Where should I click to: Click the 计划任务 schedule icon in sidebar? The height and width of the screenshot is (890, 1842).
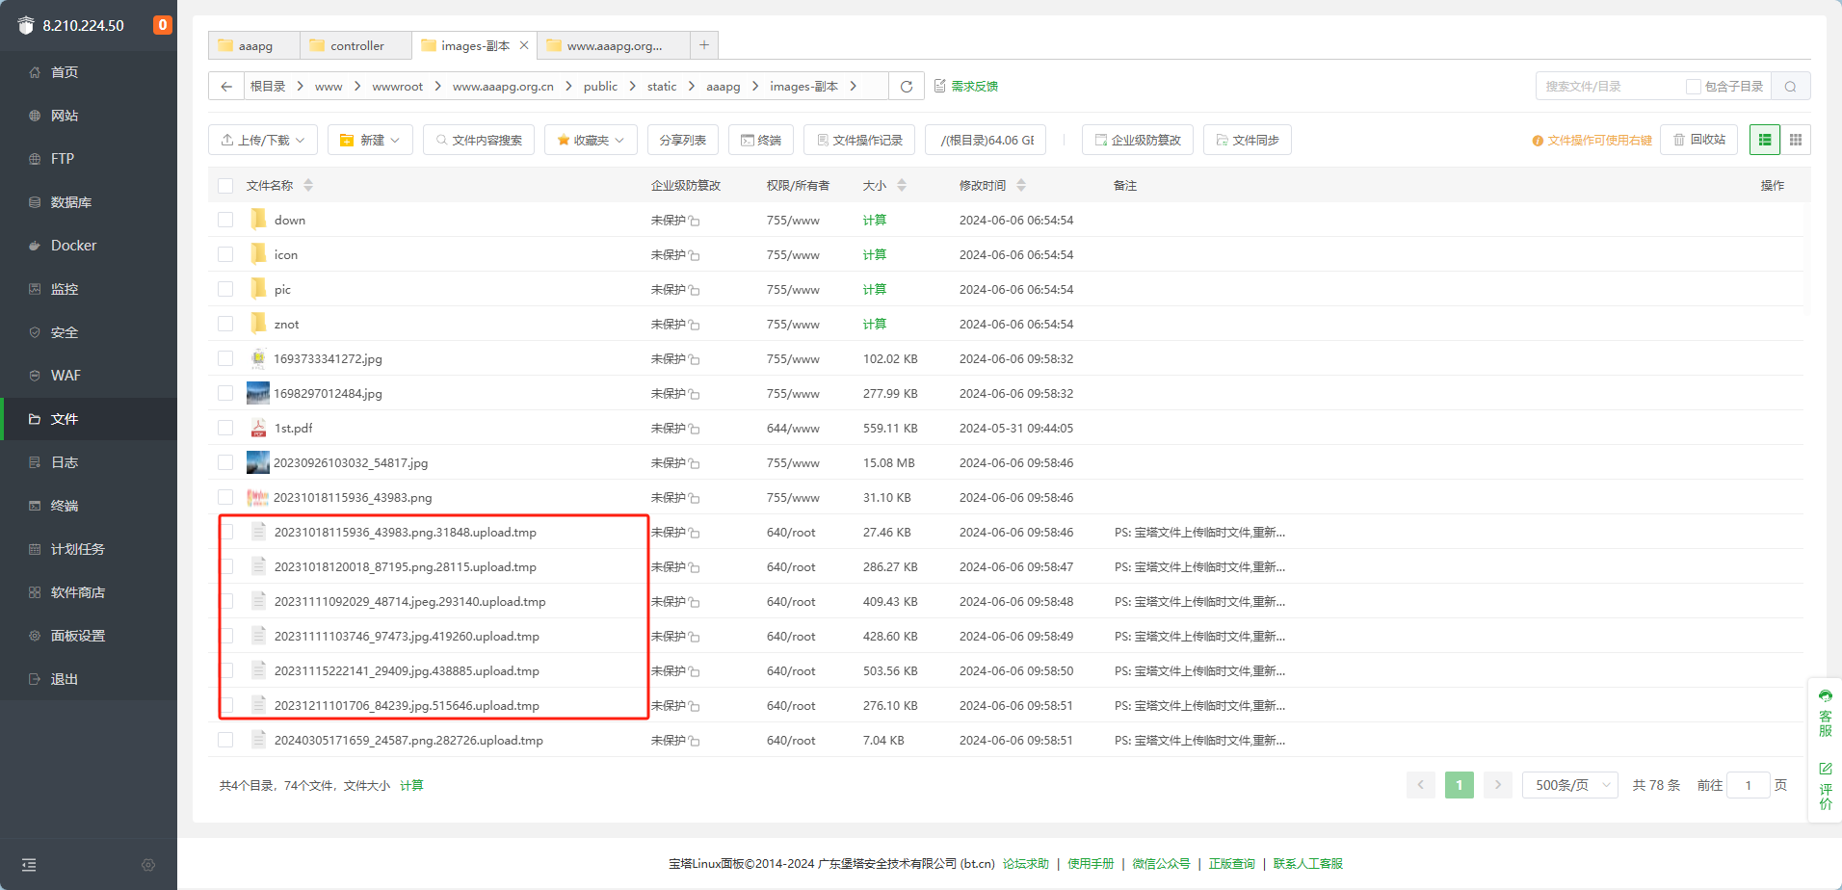point(35,549)
